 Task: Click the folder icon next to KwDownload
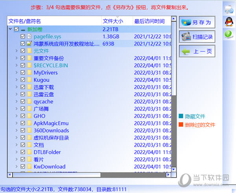(29, 166)
